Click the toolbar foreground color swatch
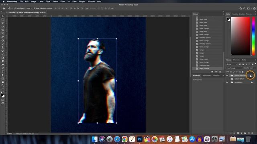 [x=2, y=95]
